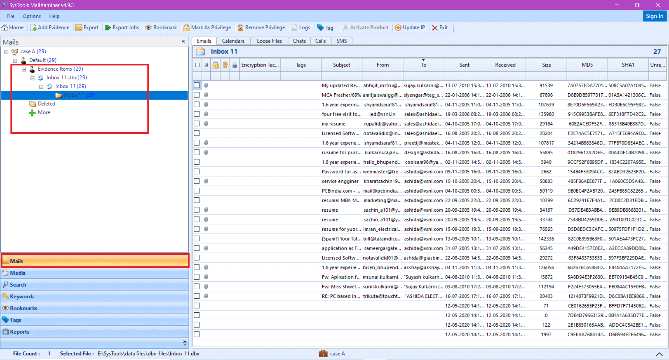Viewport: 669px width, 360px height.
Task: Tick checkbox for 'service engginer' email
Action: tap(197, 181)
